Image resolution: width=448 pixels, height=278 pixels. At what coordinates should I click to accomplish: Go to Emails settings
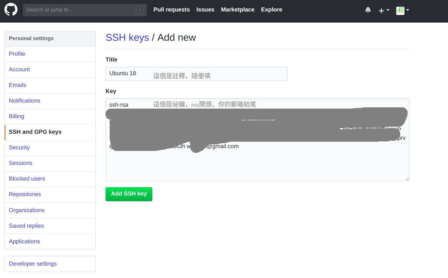pyautogui.click(x=17, y=85)
